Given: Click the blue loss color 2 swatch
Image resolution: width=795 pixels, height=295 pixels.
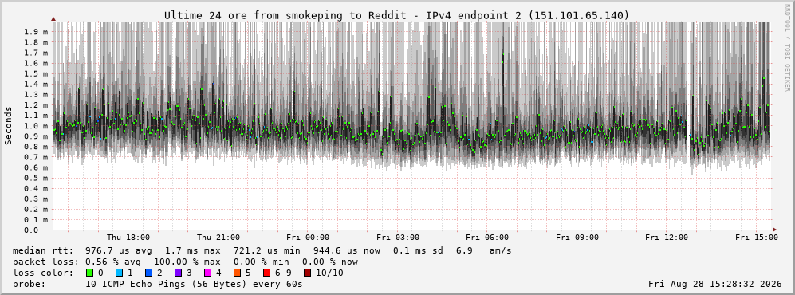Looking at the screenshot, I should point(148,273).
